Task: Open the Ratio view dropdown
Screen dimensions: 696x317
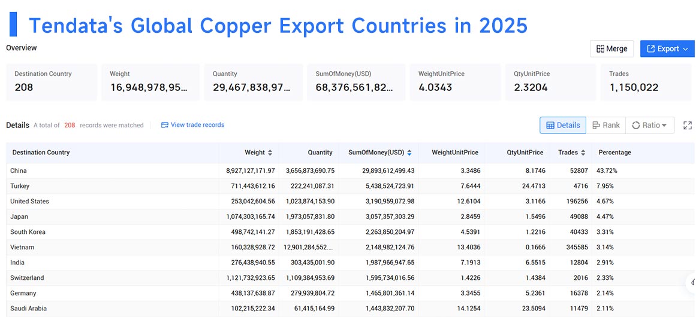Action: 650,125
